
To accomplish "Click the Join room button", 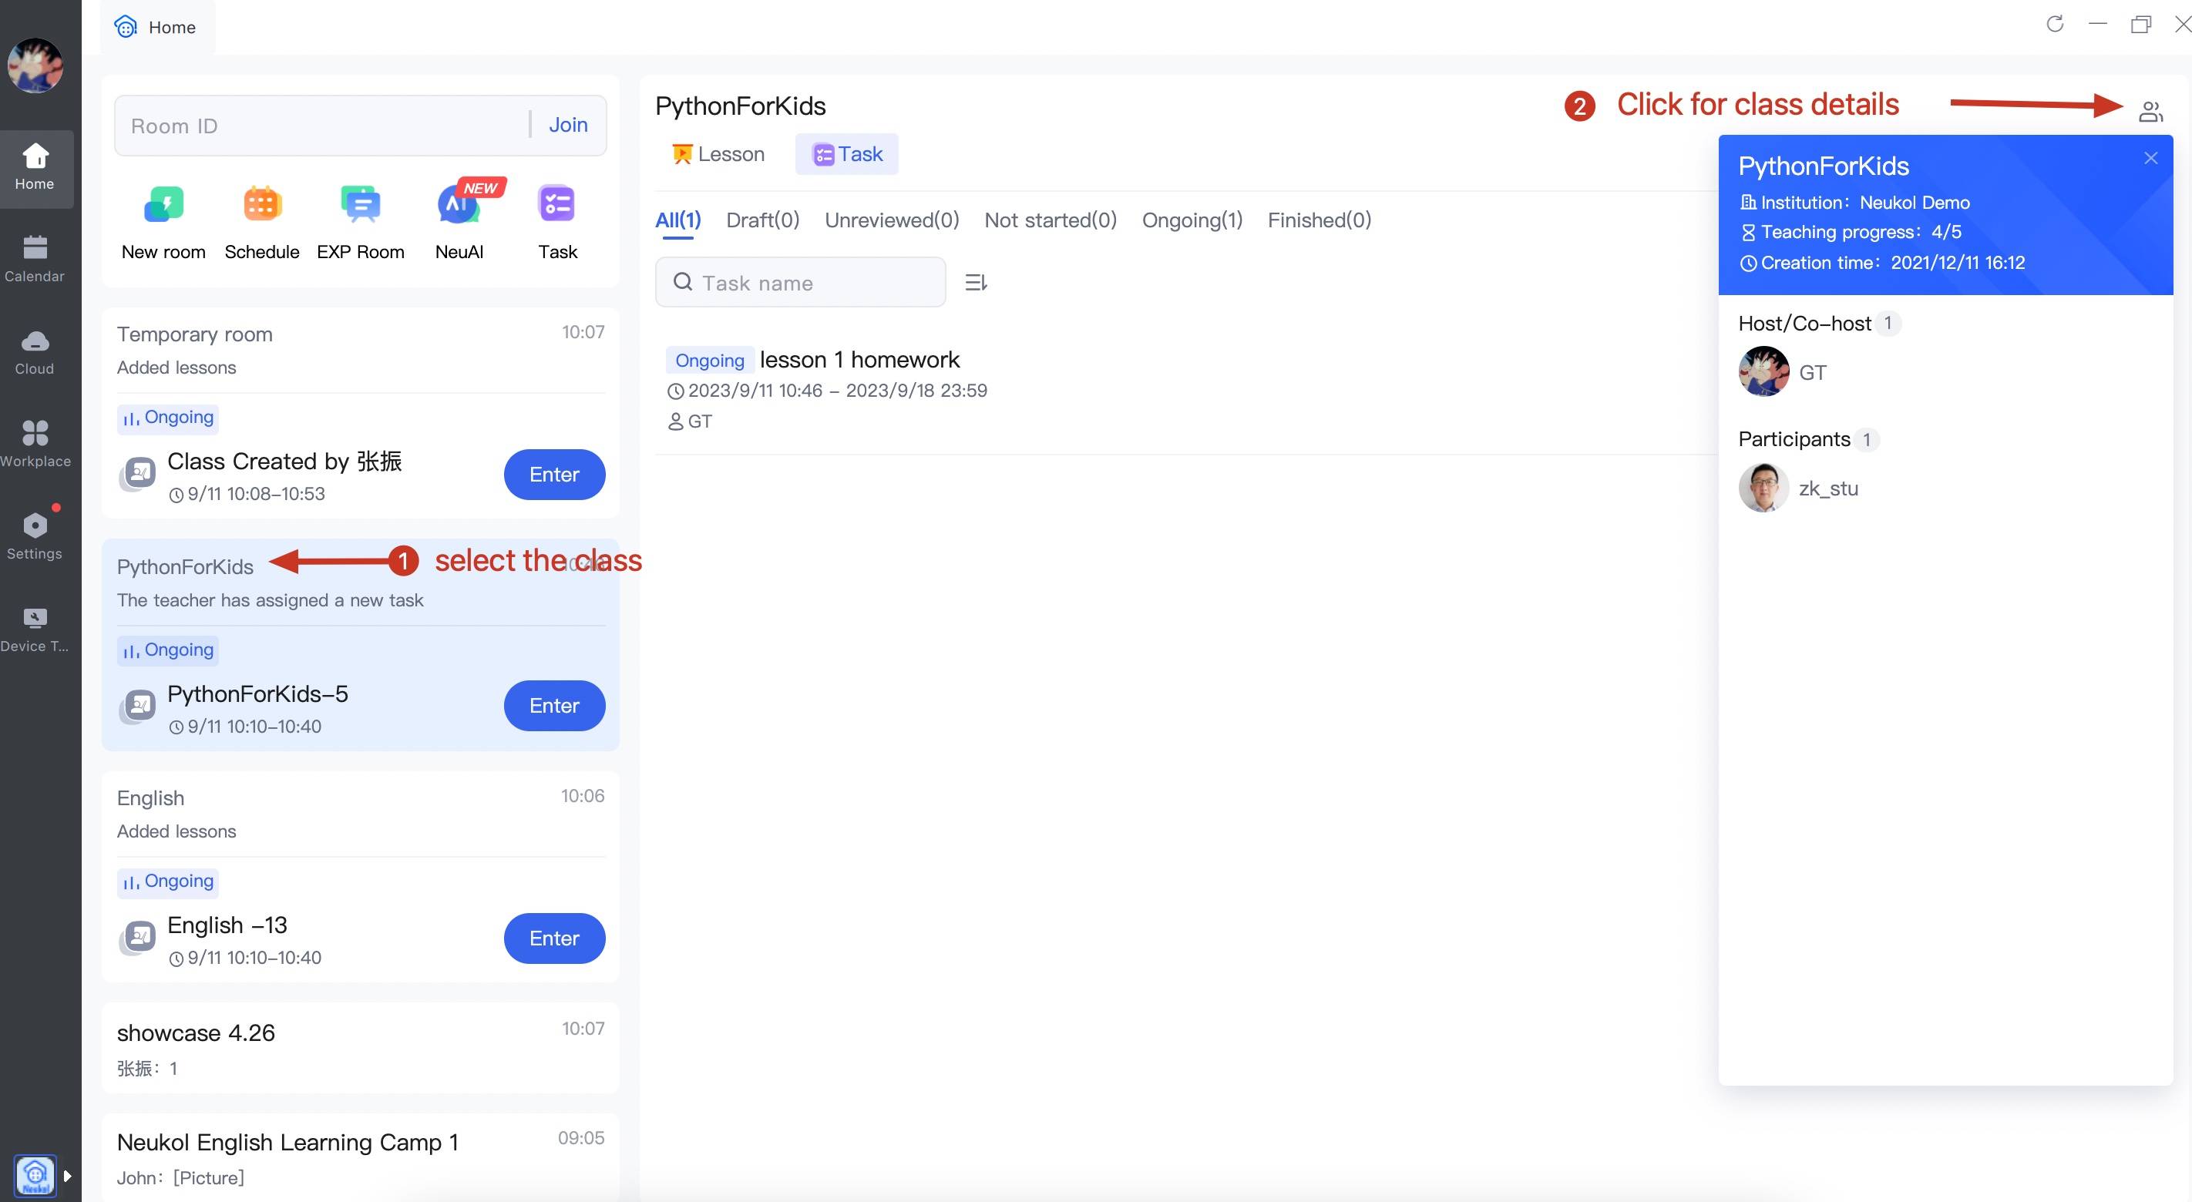I will click(567, 125).
